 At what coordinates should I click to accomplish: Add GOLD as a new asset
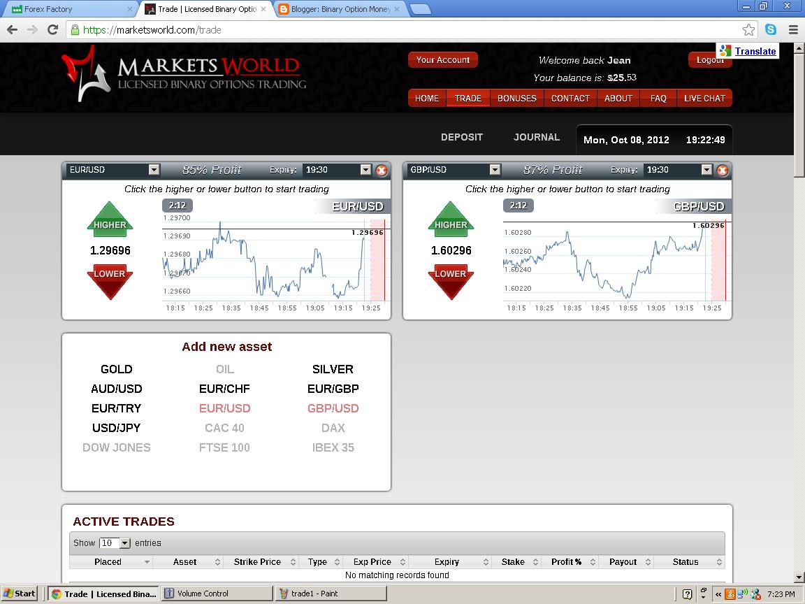[x=117, y=369]
